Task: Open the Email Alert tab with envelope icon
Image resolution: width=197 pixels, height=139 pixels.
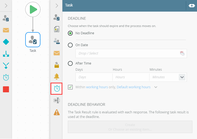Action: (x=57, y=53)
